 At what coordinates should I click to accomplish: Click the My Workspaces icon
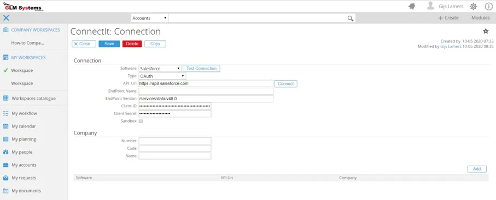(5, 57)
